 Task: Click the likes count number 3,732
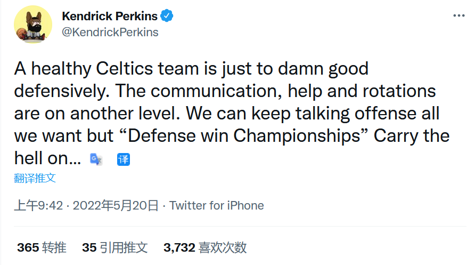[179, 247]
